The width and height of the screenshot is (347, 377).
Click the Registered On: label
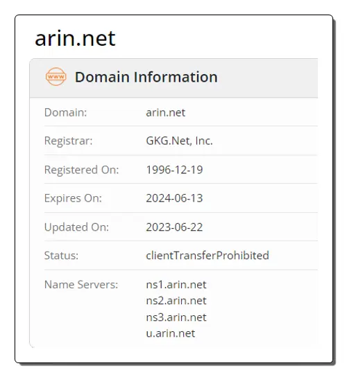pyautogui.click(x=82, y=170)
